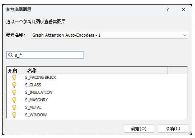
Task: Toggle S_INSULATION layer lightbulb
Action: [14, 93]
